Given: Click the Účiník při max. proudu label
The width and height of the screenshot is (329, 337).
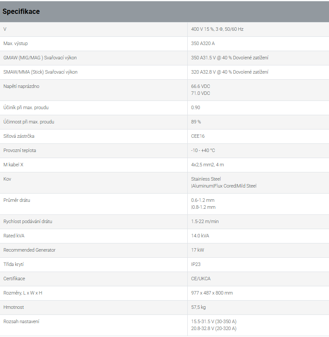Looking at the screenshot, I should [26, 108].
